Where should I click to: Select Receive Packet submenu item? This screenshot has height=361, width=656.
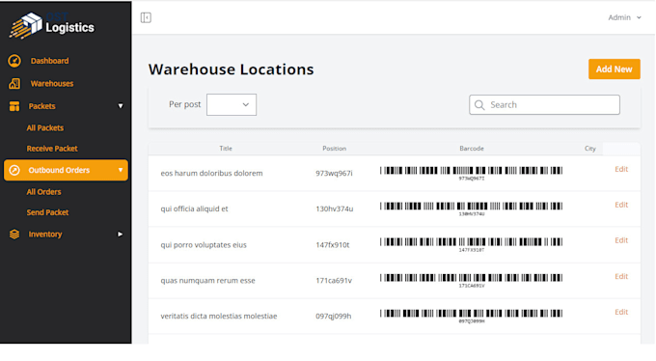pos(52,149)
